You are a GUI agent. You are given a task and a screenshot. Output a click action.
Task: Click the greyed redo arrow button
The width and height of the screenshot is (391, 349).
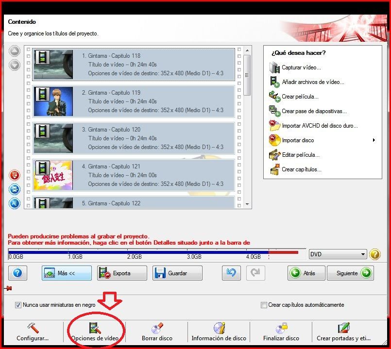point(255,273)
